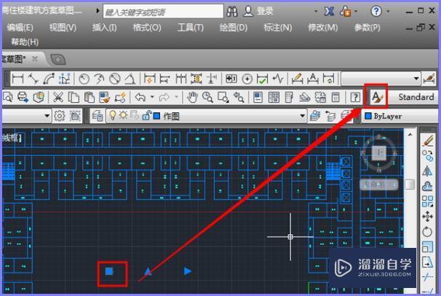Toggle the layer freeze sun icon
This screenshot has height=296, width=441.
[x=123, y=115]
